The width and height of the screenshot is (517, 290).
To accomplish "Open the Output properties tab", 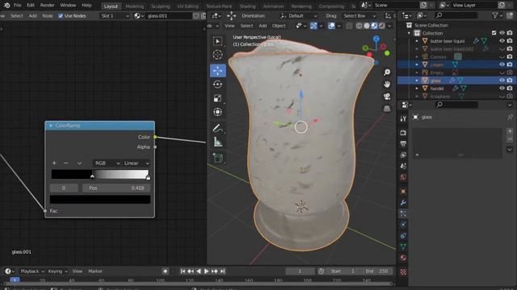I will coord(403,144).
